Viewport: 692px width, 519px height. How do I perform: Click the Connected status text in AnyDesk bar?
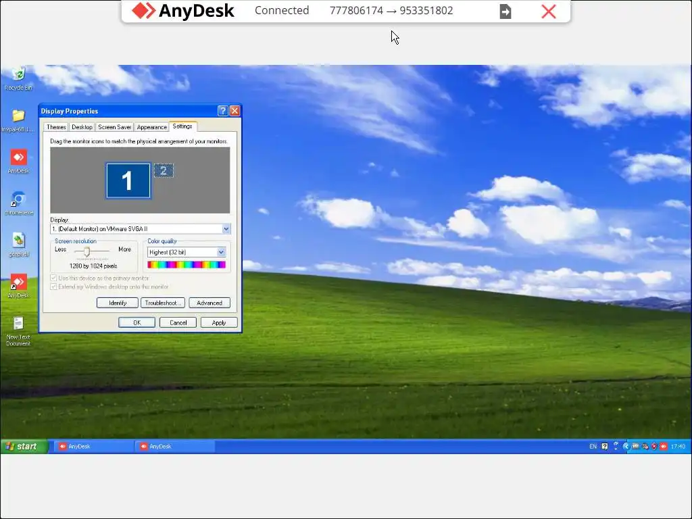[x=282, y=11]
